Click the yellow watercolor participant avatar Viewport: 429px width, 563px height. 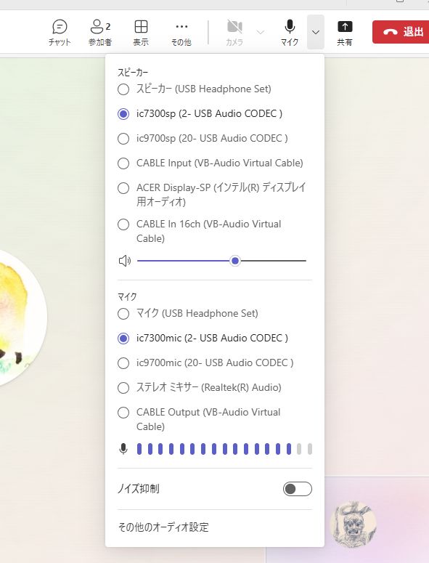22,317
